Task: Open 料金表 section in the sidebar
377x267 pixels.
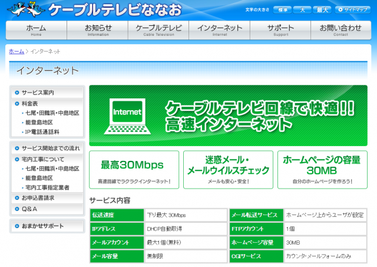Action: tap(30, 104)
